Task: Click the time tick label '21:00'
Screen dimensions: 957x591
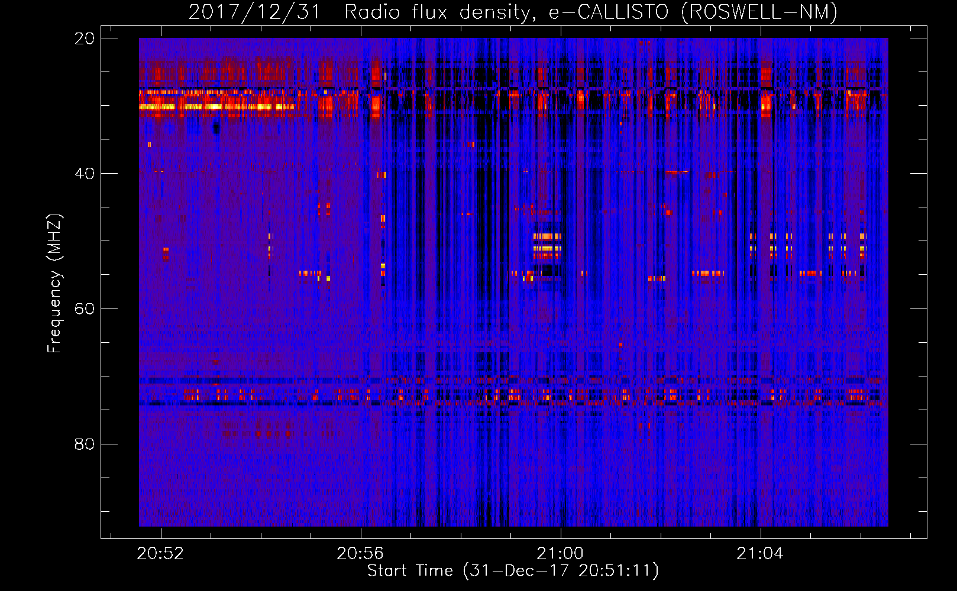Action: point(560,553)
